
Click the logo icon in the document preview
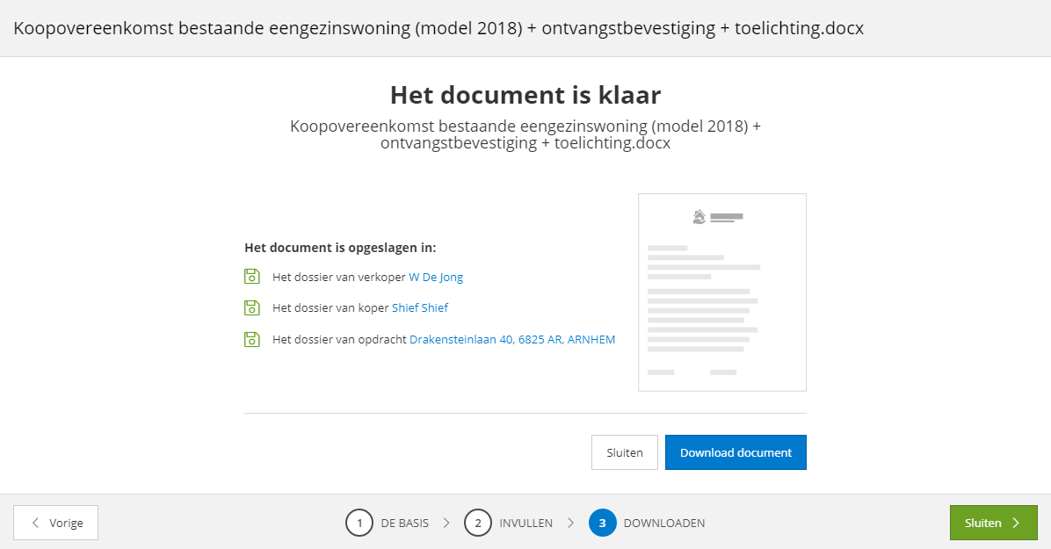[x=699, y=216]
